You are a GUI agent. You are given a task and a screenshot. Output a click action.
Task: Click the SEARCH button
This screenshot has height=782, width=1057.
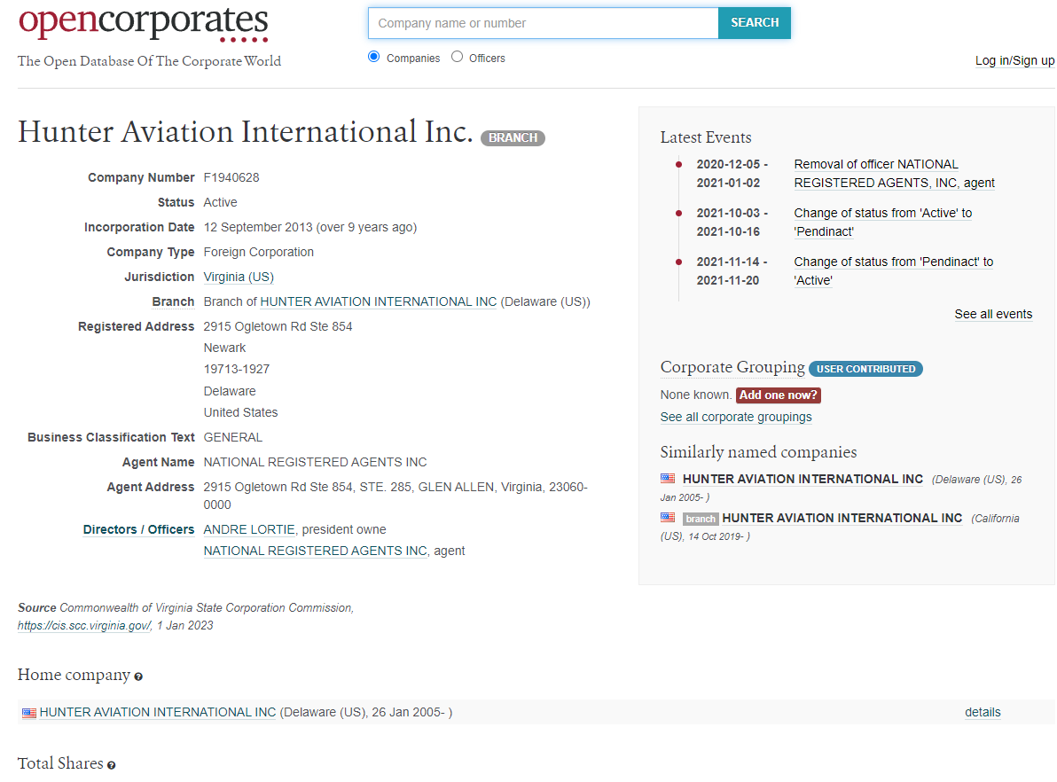755,23
